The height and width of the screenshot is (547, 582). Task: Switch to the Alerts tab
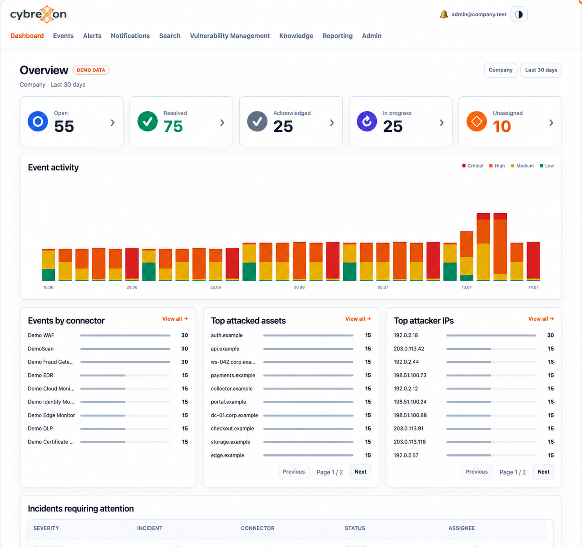pos(92,36)
